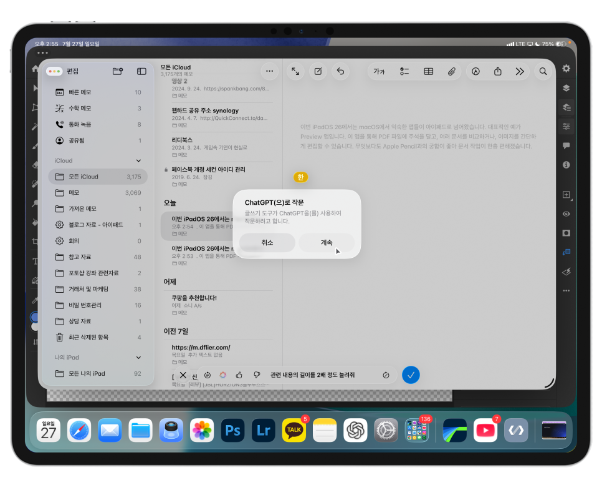The width and height of the screenshot is (602, 490).
Task: Insert a checklist with checklist icon
Action: click(404, 71)
